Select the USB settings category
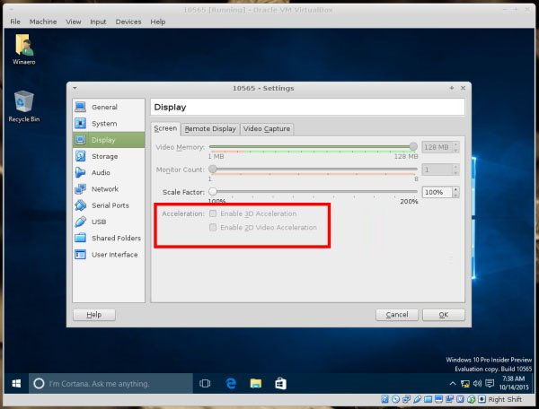Screen dimensions: 539x409 coord(98,222)
